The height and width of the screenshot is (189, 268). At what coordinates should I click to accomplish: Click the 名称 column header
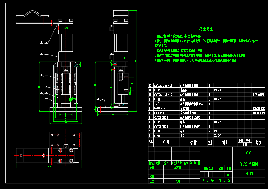coord(193,143)
